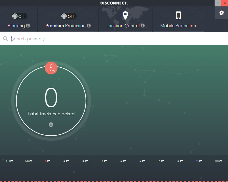Open the Blocking info icon
Screen dimensions: 228x182
pos(28,26)
